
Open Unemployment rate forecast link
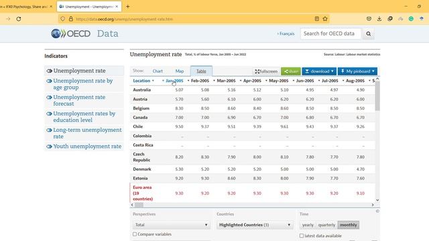click(79, 100)
